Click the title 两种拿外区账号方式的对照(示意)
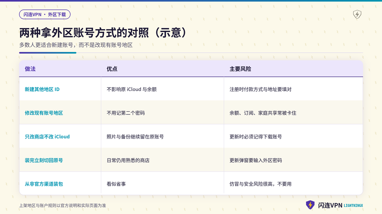The image size is (382, 214). [x=103, y=33]
